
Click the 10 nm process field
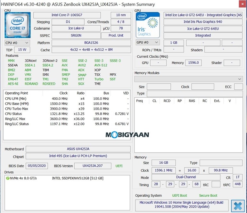point(121,15)
